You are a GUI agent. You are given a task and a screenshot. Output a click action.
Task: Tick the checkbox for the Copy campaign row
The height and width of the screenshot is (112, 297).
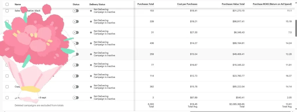(x=7, y=87)
